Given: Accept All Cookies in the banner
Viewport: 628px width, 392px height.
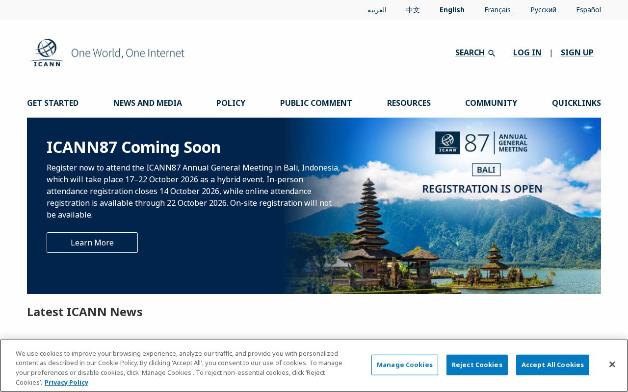Looking at the screenshot, I should [552, 365].
